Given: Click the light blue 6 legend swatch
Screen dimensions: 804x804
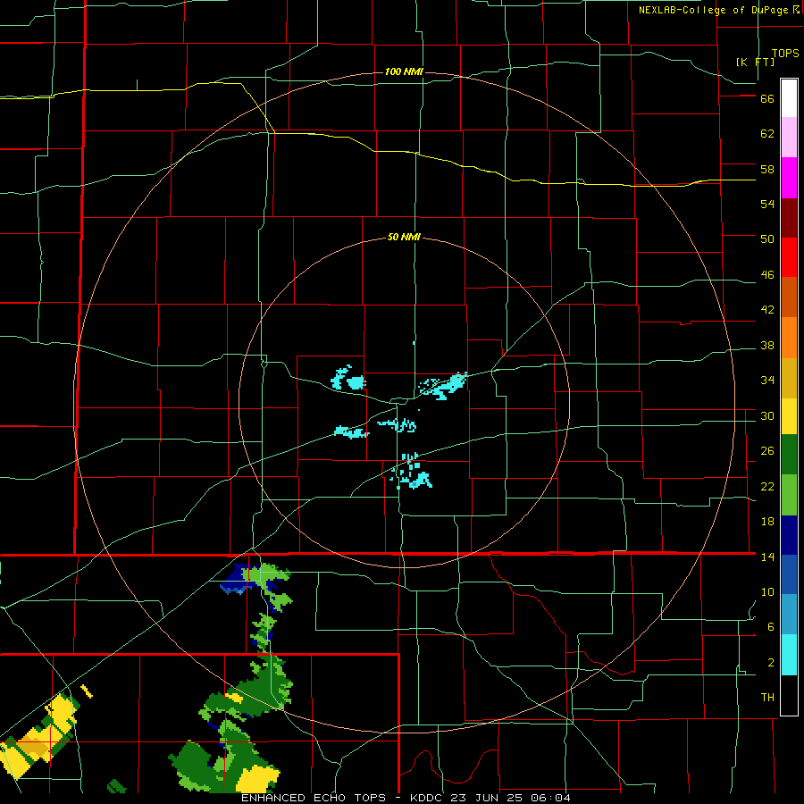Looking at the screenshot, I should coord(789,615).
